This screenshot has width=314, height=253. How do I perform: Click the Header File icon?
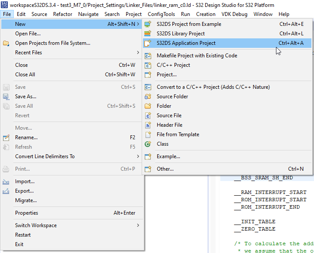pos(148,125)
